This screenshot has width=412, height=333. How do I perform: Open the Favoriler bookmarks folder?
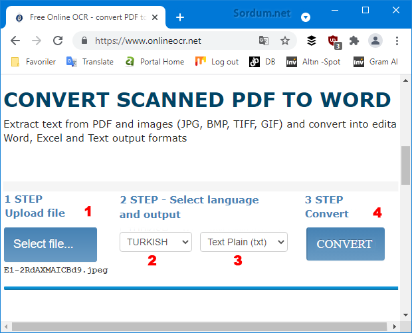tap(36, 62)
